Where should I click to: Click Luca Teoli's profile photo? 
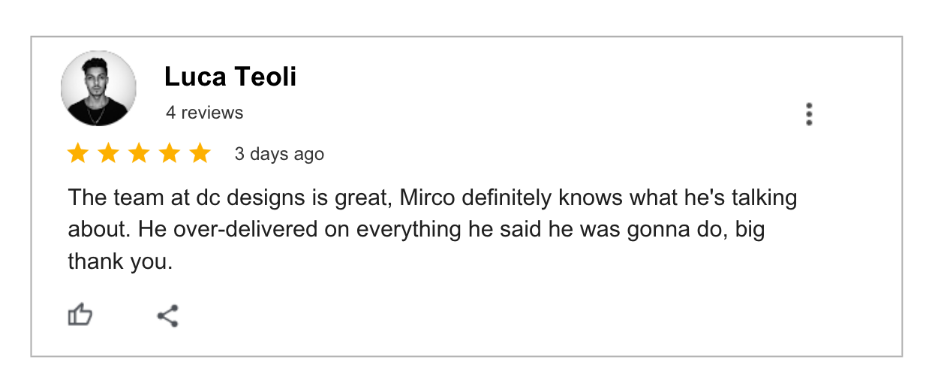98,88
